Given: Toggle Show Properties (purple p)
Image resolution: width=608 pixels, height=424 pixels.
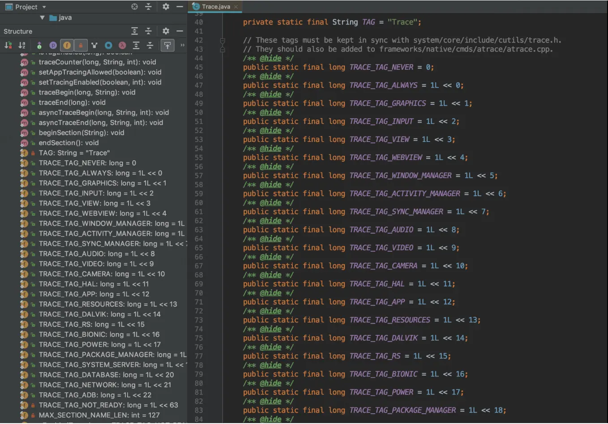Looking at the screenshot, I should (x=53, y=45).
